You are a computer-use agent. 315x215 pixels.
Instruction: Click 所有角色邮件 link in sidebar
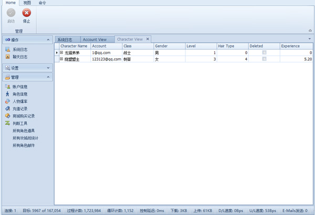click(x=24, y=145)
